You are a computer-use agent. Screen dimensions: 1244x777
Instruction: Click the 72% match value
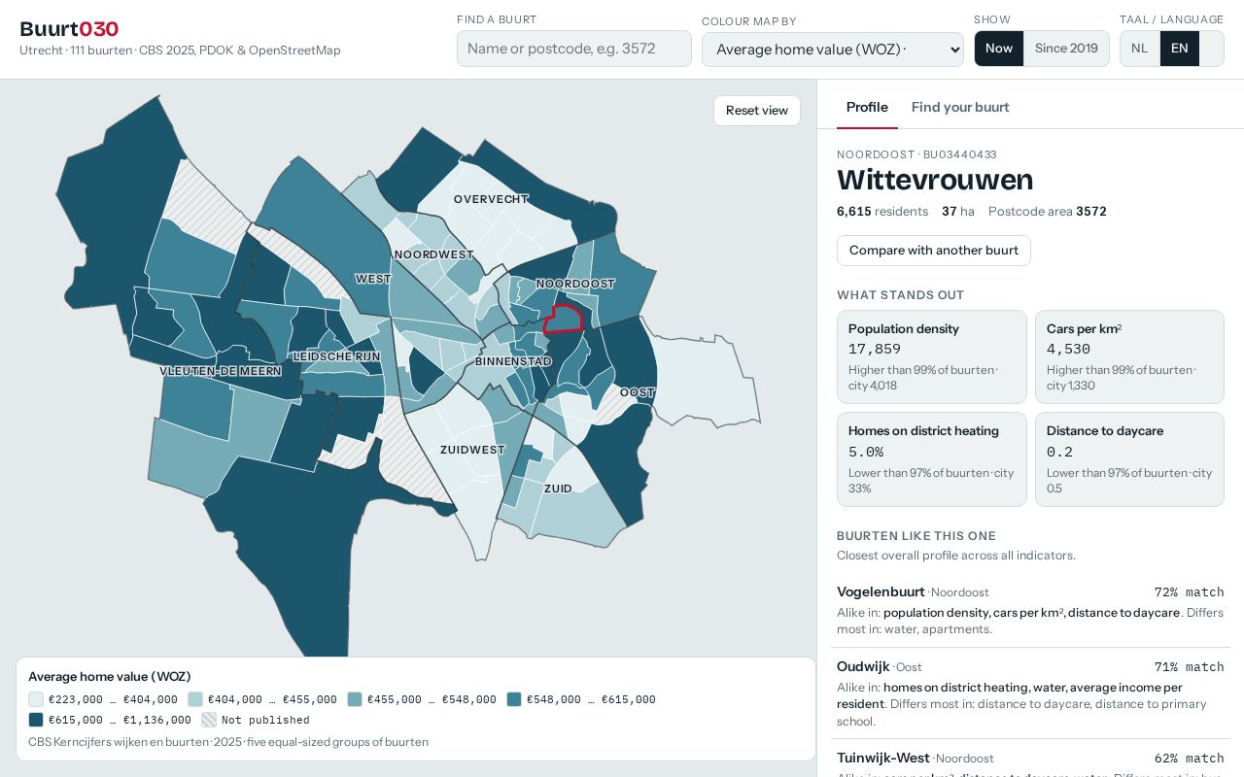point(1189,592)
